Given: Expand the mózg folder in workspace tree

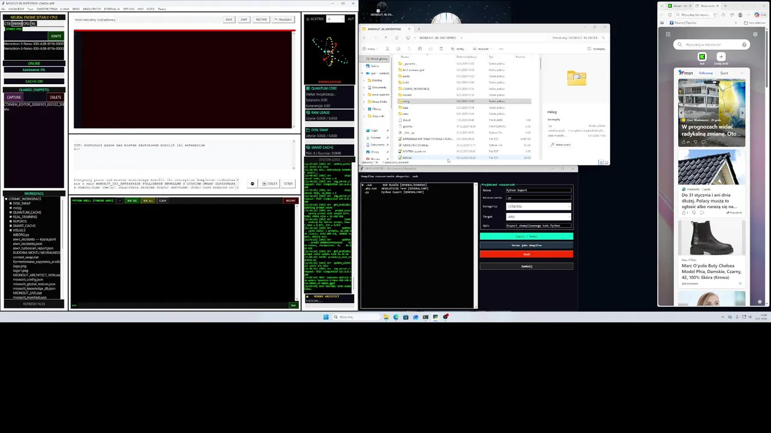Looking at the screenshot, I should (x=11, y=208).
